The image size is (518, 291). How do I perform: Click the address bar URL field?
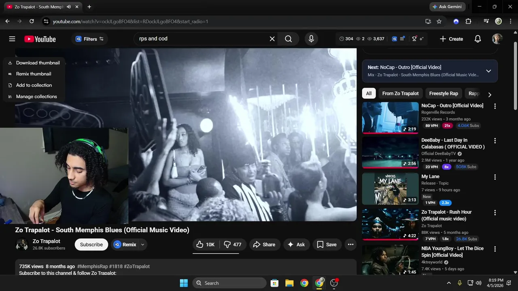[235, 21]
